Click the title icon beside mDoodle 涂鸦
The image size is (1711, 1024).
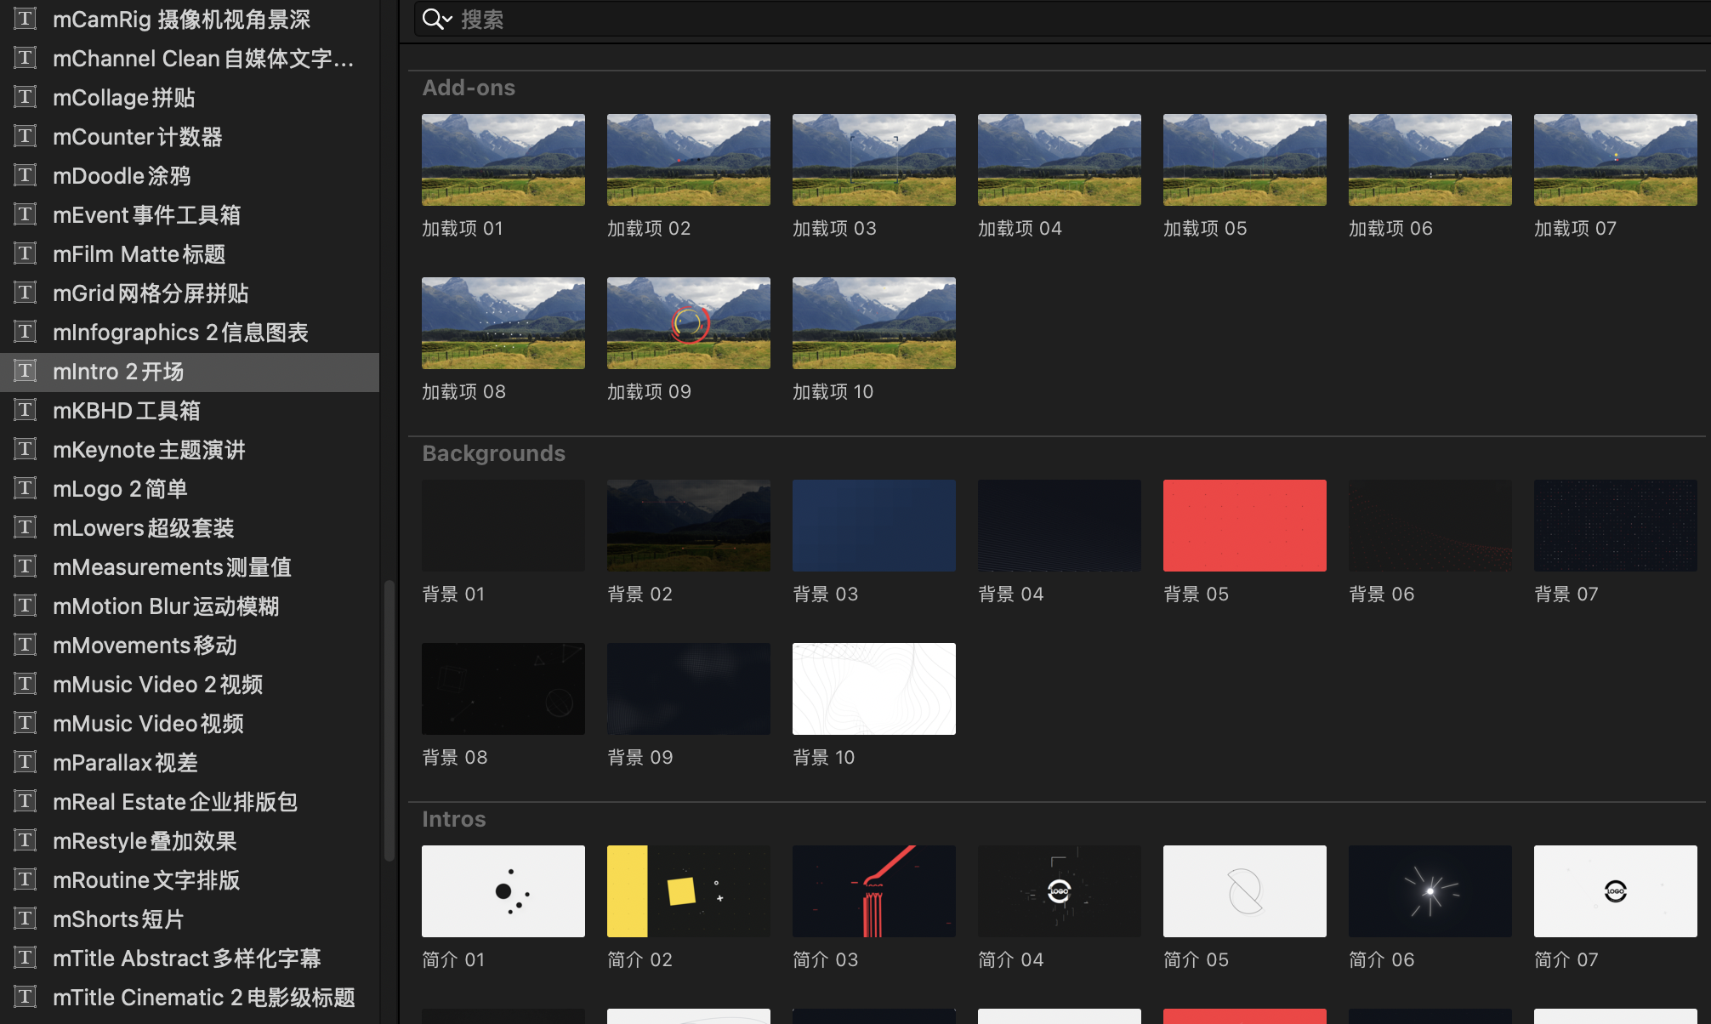[26, 175]
